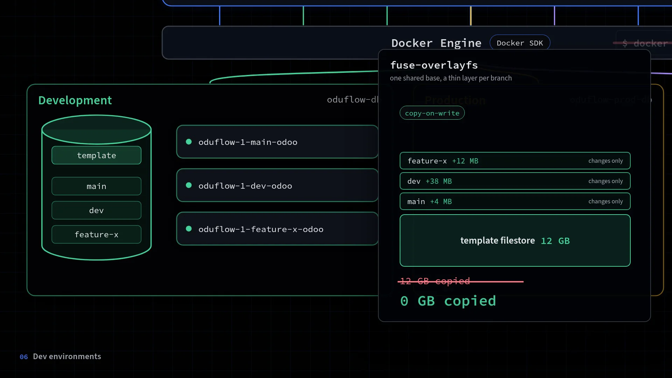Open the oduflow-1-main-odoo container card
The height and width of the screenshot is (378, 672).
(277, 142)
